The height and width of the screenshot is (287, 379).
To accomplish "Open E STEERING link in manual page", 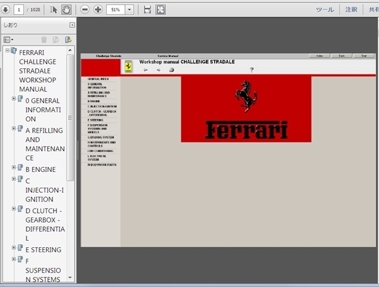I will tap(95, 120).
